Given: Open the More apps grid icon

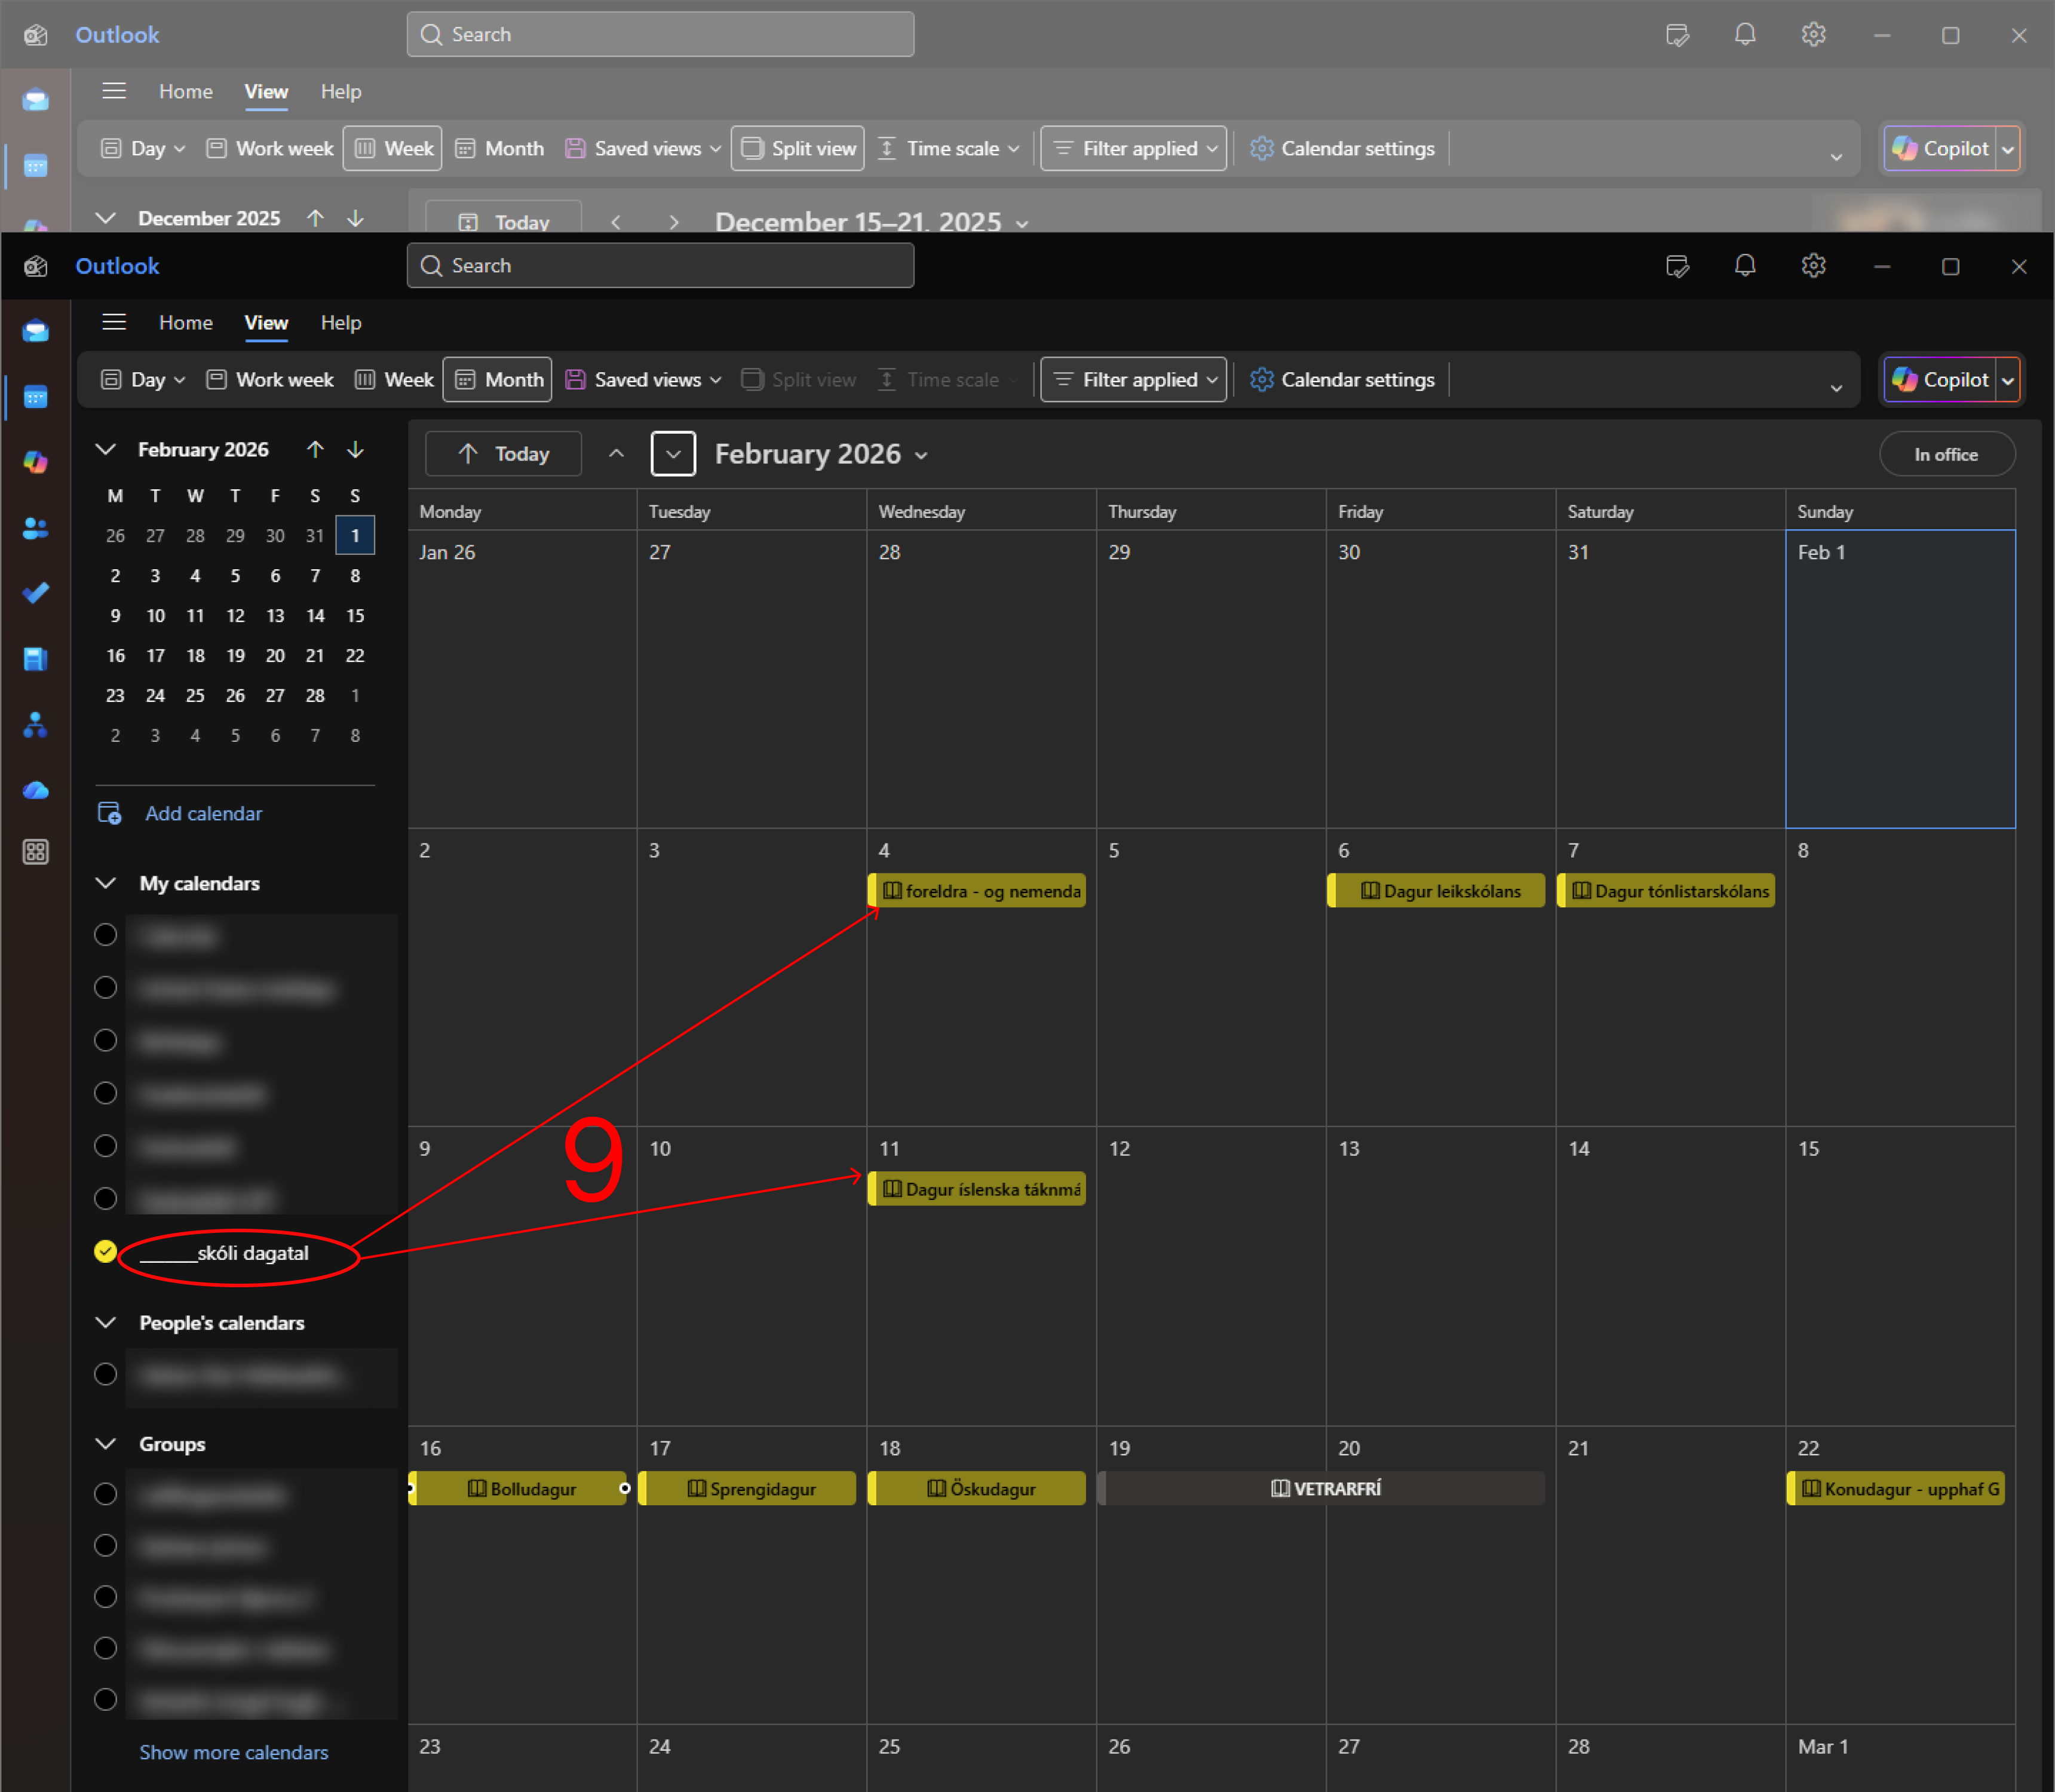Looking at the screenshot, I should (x=36, y=852).
